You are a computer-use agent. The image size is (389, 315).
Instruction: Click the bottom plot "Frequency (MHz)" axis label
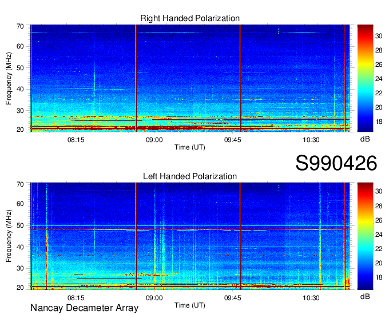9,236
